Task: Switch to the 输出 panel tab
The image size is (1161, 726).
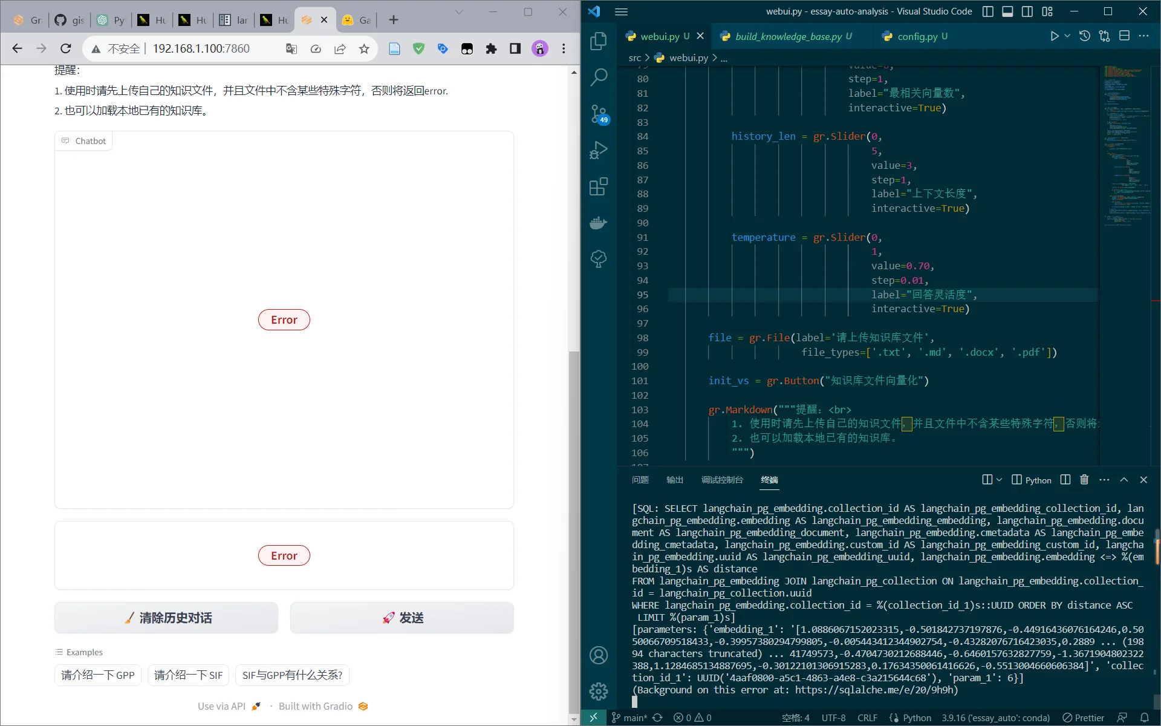Action: pos(675,480)
